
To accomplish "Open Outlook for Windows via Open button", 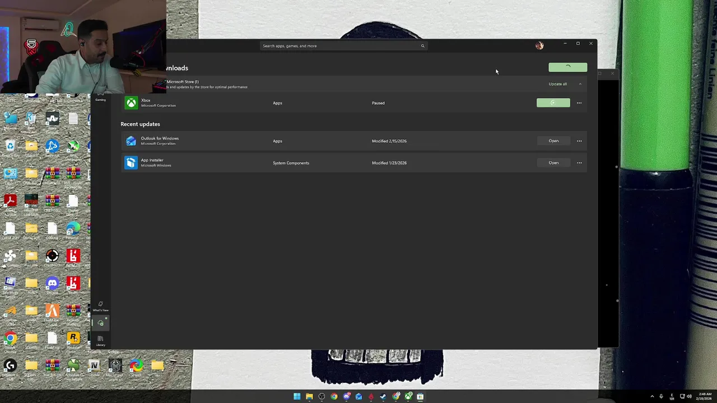I will (x=553, y=141).
